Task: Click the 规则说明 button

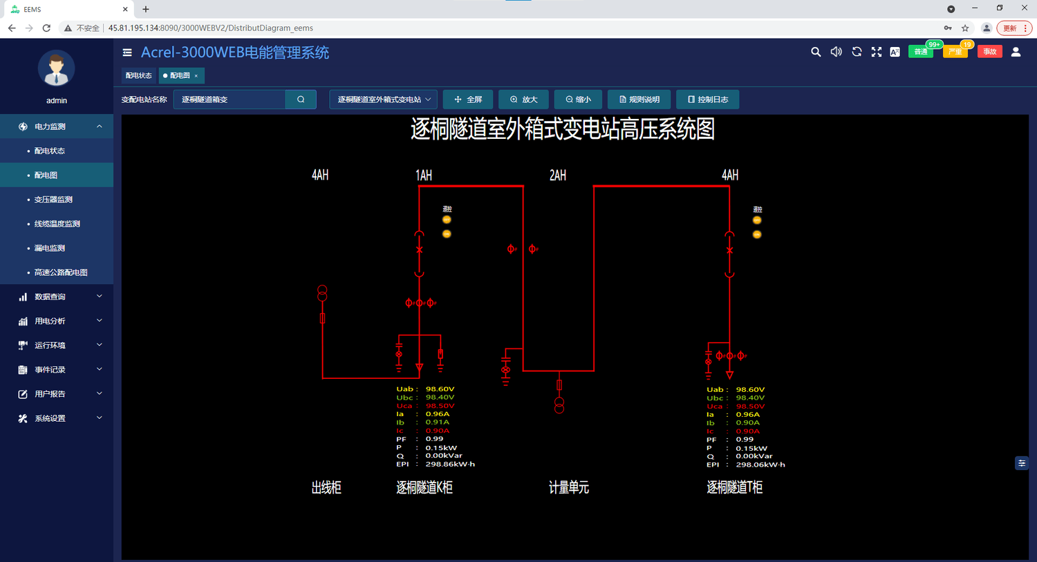Action: coord(639,100)
